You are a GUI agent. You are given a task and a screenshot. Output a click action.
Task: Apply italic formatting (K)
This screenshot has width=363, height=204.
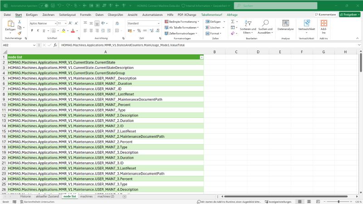[x=38, y=30]
